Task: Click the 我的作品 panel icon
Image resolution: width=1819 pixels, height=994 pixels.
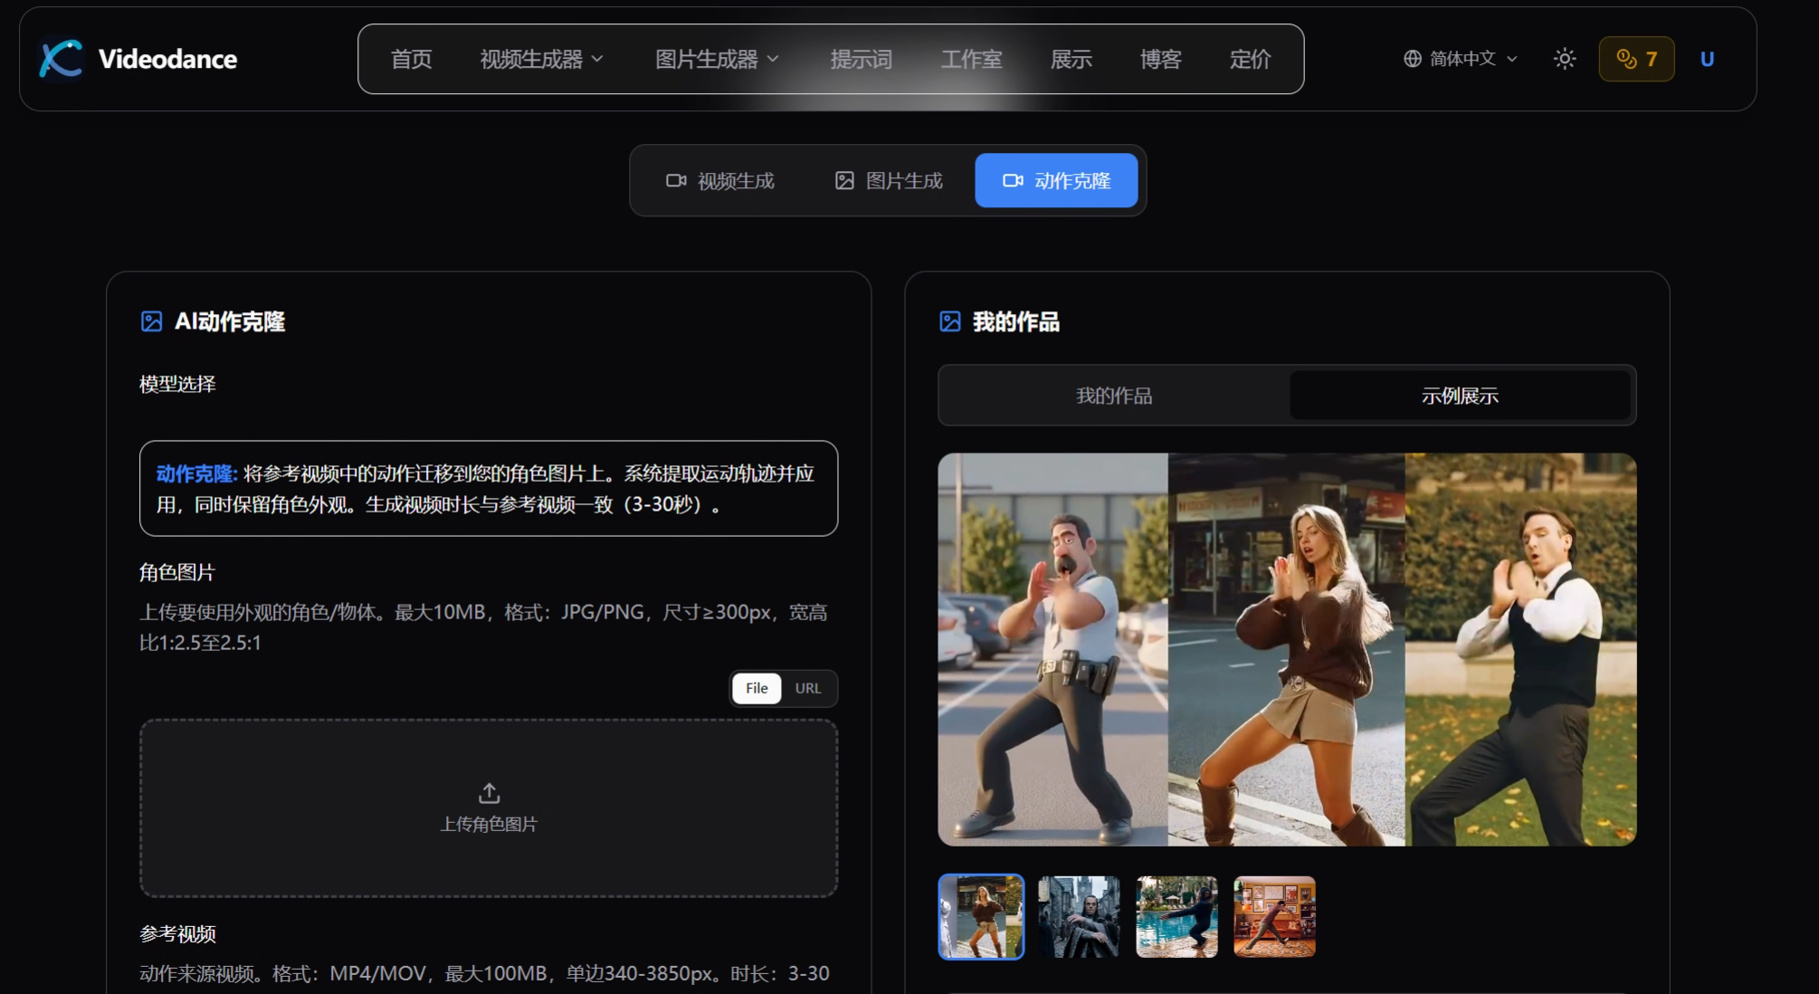Action: point(951,322)
